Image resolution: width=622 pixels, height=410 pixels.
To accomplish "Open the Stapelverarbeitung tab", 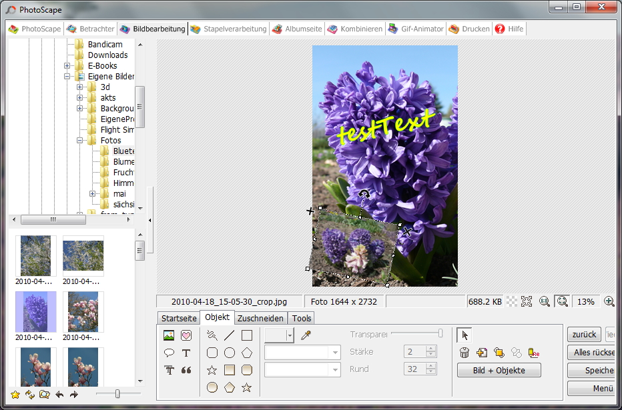I will tap(228, 29).
